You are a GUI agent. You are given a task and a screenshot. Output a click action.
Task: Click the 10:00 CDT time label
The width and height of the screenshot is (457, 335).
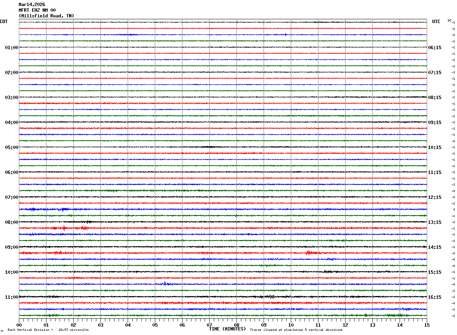pos(12,272)
